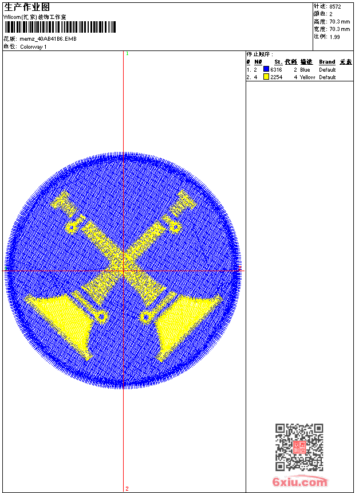Image resolution: width=355 pixels, height=493 pixels.
Task: Click the 'St.' column header
Action: click(x=278, y=62)
